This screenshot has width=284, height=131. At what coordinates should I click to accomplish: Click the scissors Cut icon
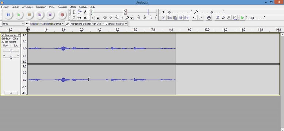click(x=164, y=18)
